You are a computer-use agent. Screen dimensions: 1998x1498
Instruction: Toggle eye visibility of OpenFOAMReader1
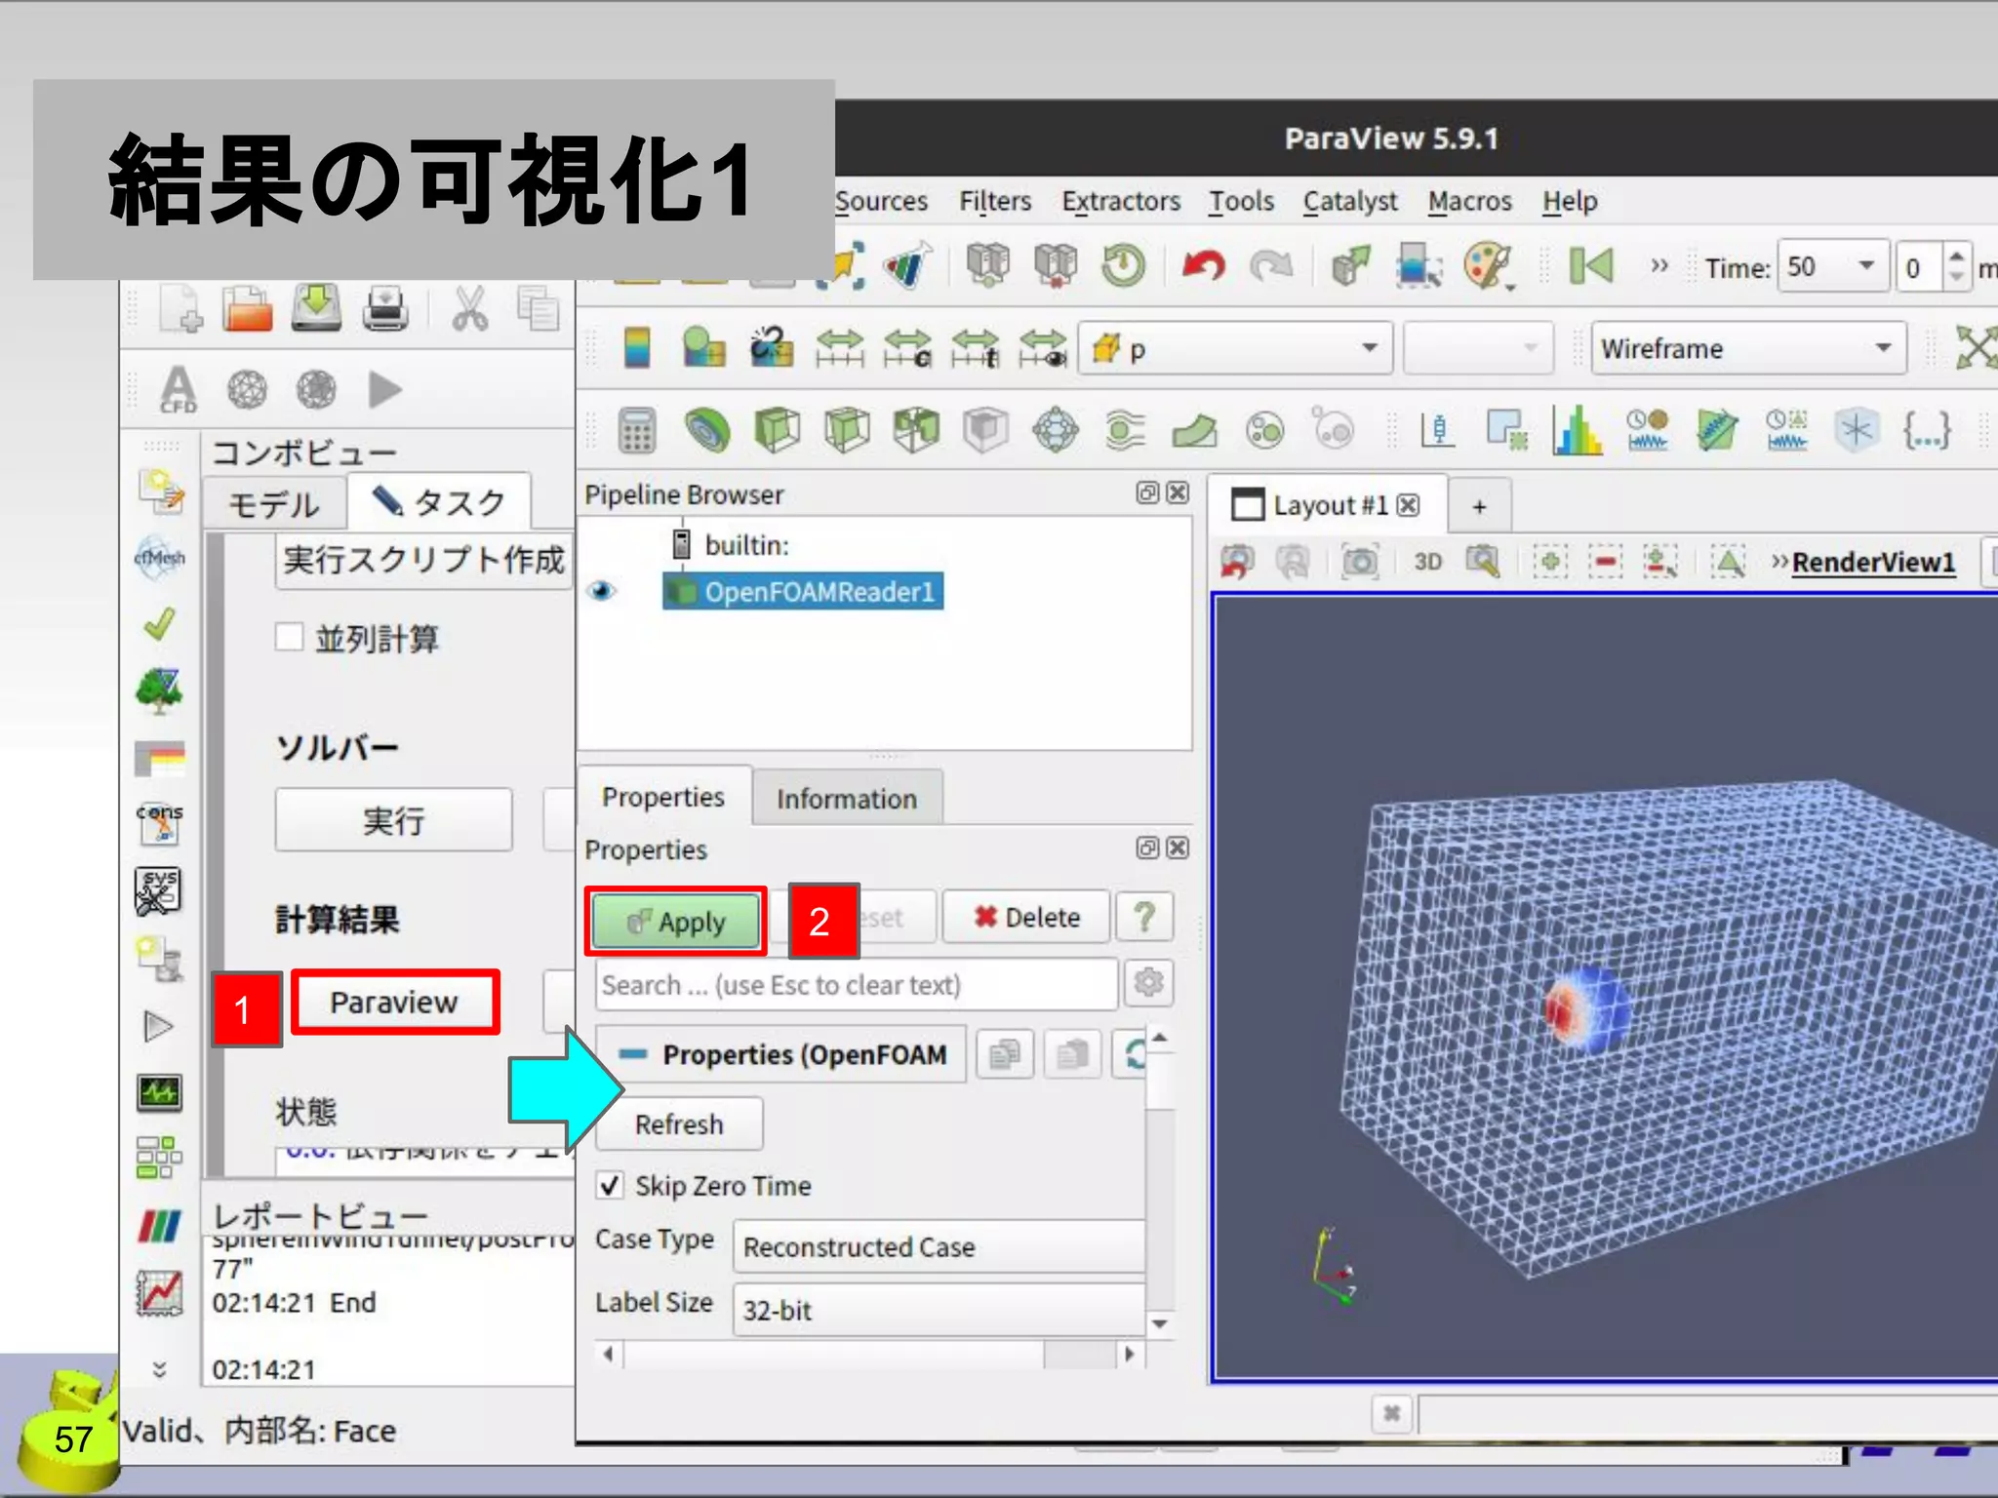click(x=601, y=591)
